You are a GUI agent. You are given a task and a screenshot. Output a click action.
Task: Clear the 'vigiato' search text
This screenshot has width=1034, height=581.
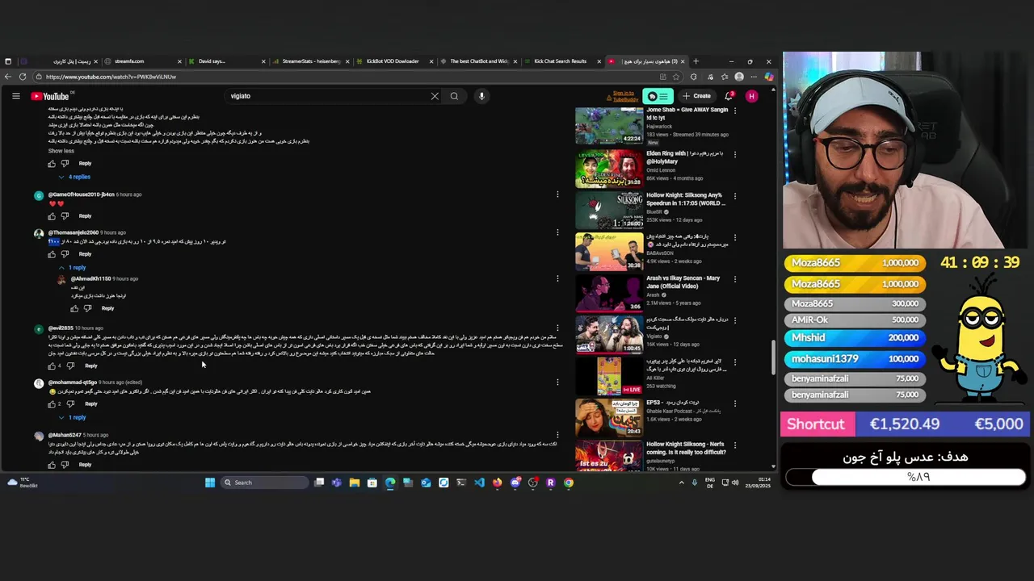tap(435, 96)
